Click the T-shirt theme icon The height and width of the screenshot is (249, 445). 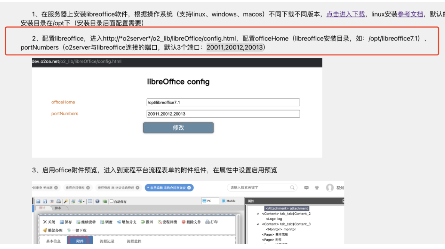coord(317,188)
